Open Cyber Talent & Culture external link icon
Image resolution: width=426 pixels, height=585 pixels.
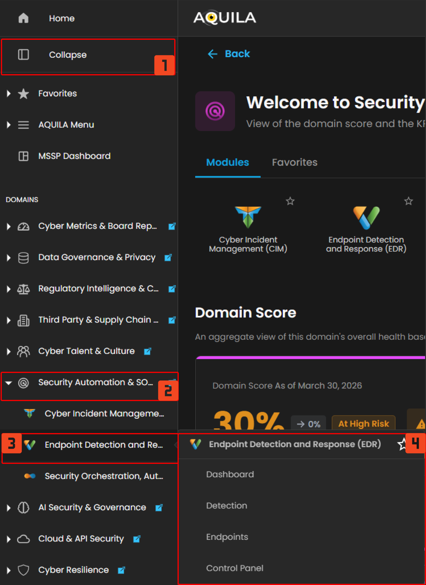click(x=147, y=351)
